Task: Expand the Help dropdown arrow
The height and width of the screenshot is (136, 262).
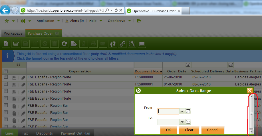Action: click(101, 21)
